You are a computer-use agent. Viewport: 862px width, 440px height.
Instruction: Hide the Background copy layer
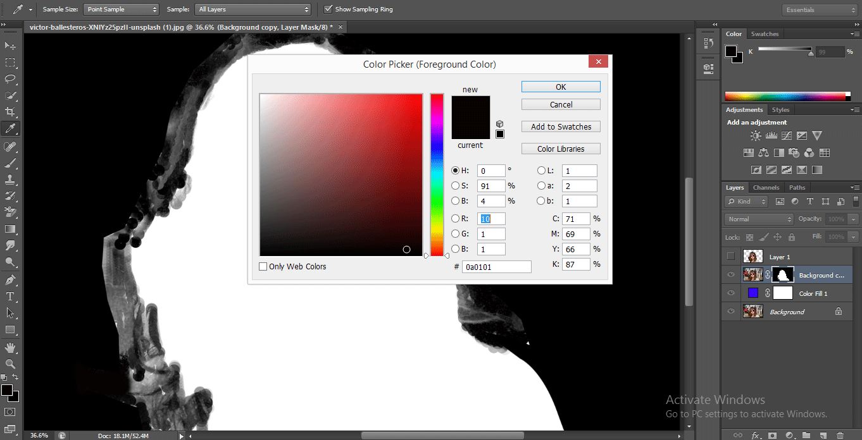pyautogui.click(x=731, y=275)
